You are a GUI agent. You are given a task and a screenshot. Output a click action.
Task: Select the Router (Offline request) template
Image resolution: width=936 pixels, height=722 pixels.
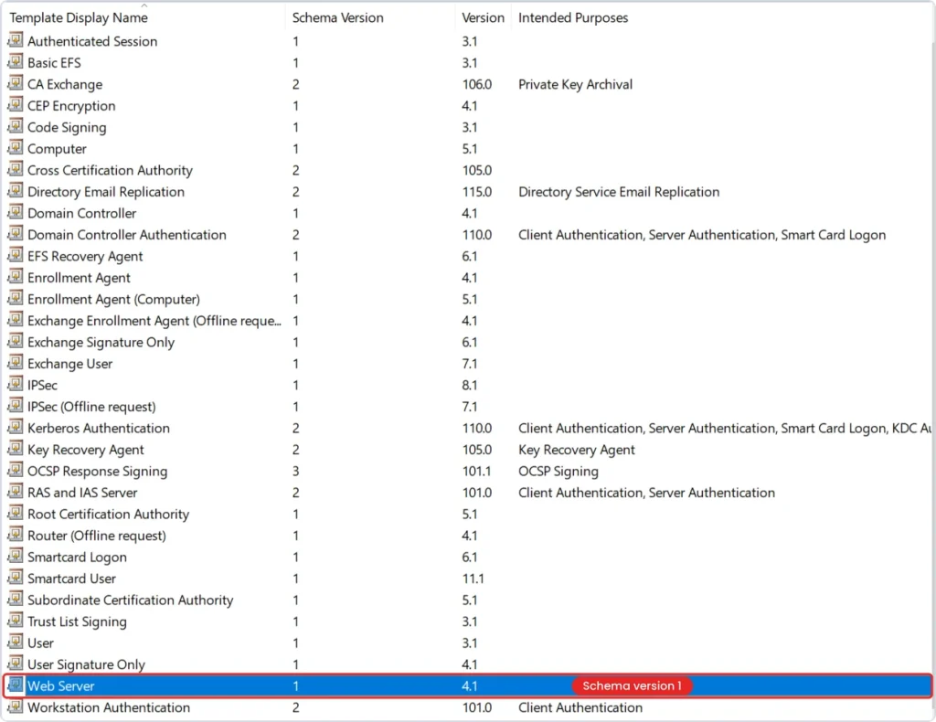click(x=97, y=536)
